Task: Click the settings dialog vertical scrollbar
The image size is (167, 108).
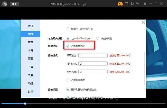Action: point(145,69)
